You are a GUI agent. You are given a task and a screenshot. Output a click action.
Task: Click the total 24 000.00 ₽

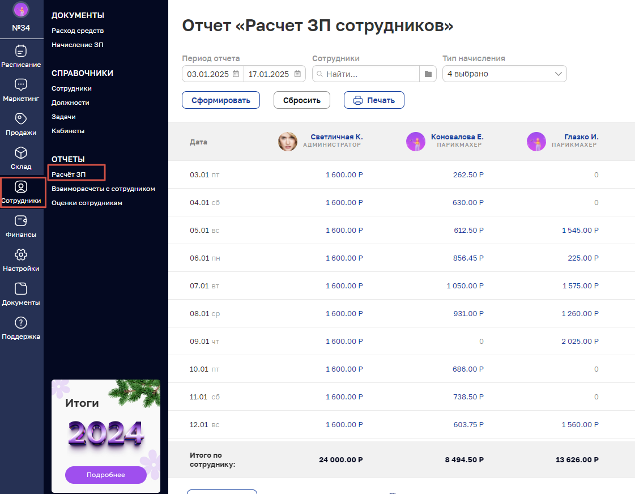pos(340,460)
